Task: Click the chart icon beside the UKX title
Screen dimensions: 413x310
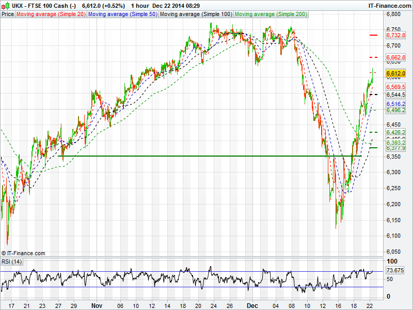Action: 5,5
